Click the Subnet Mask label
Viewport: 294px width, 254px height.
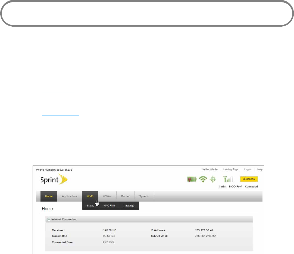point(159,236)
